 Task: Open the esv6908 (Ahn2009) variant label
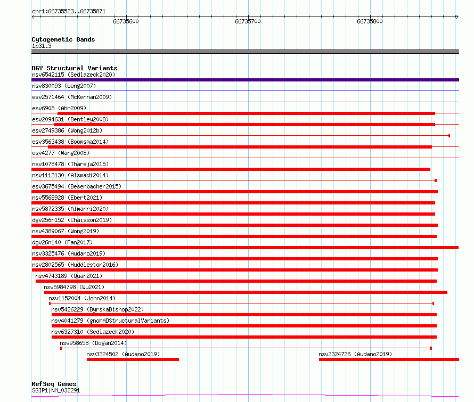[x=59, y=108]
